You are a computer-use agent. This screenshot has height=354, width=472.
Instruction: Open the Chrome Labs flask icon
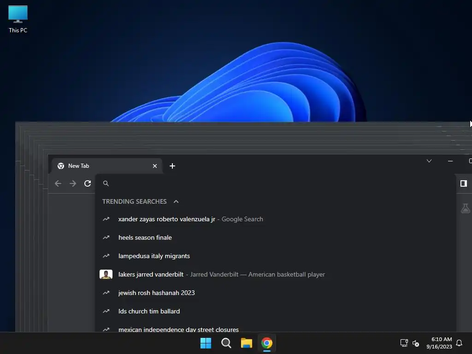pyautogui.click(x=466, y=208)
